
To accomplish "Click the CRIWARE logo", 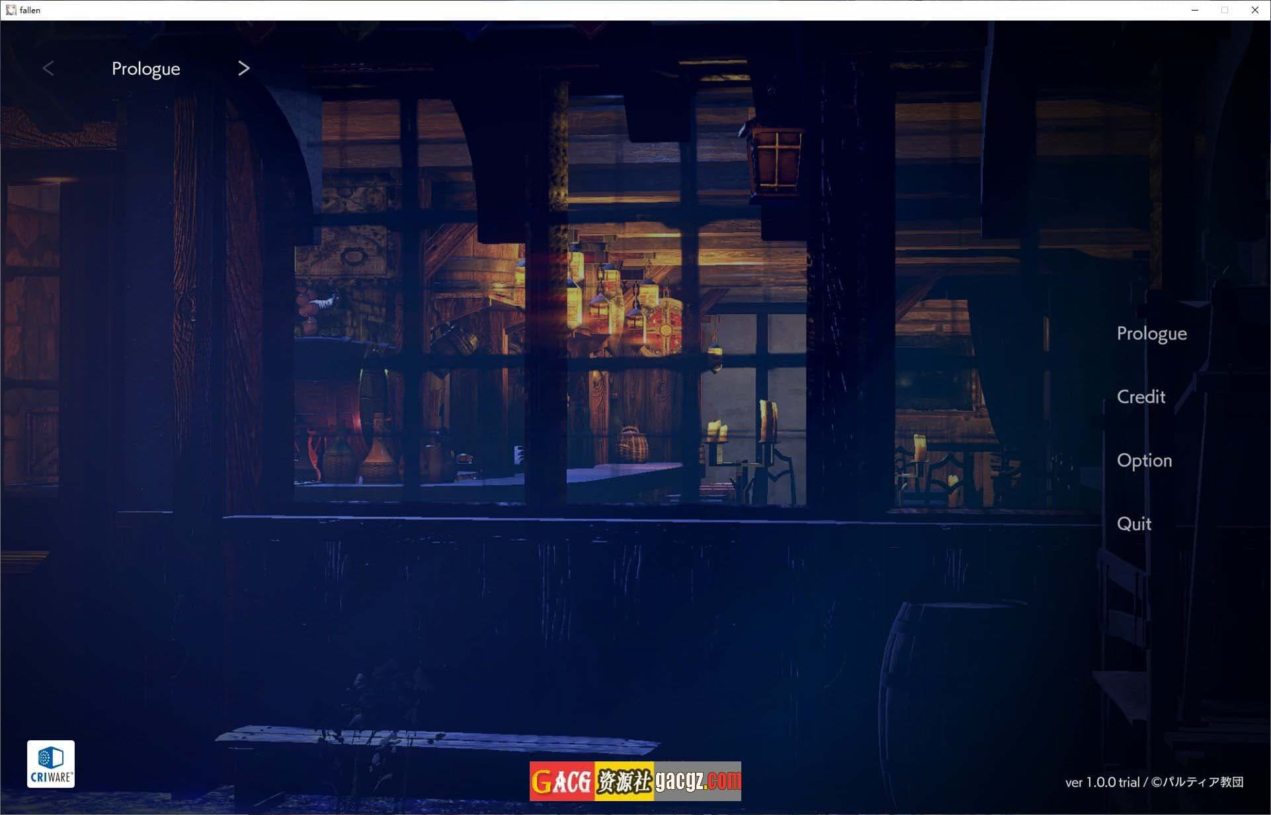I will tap(51, 764).
